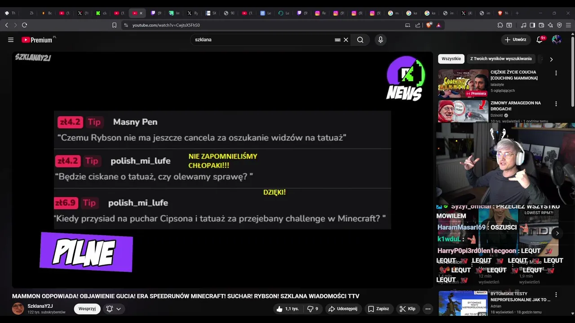
Task: Open the browser main hamburger menu
Action: click(x=568, y=25)
